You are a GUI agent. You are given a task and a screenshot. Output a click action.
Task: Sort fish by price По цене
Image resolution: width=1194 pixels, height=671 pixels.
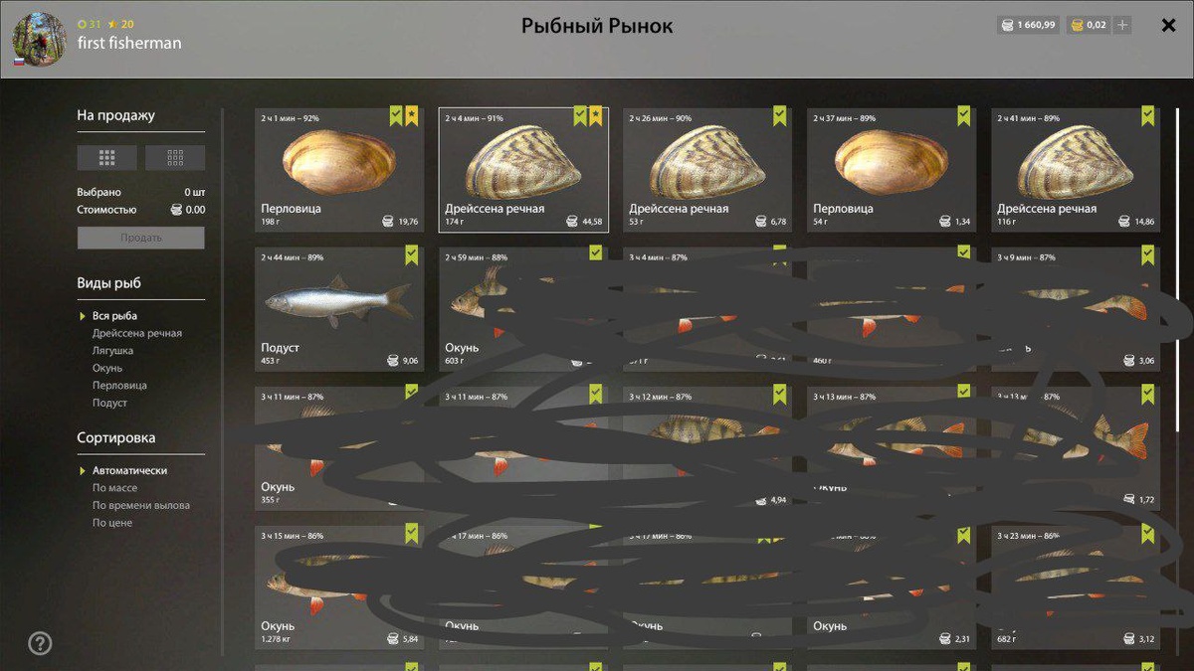tap(112, 523)
